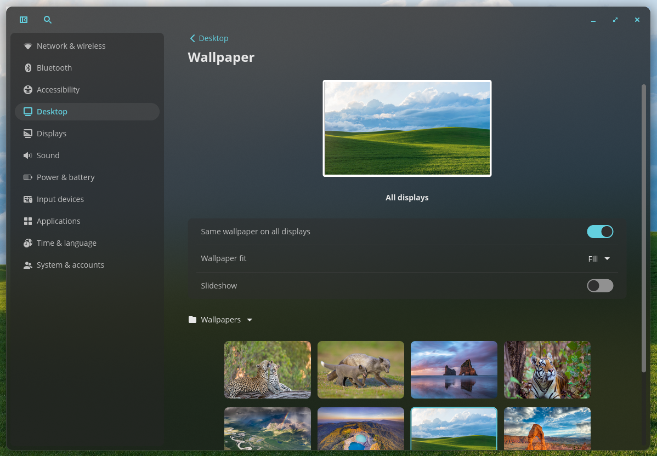Viewport: 657px width, 456px height.
Task: Choose the leopards wallpaper thumbnail
Action: pyautogui.click(x=268, y=370)
